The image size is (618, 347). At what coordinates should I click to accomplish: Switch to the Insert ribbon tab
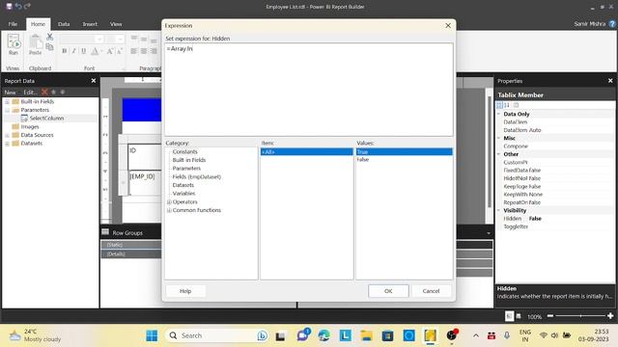pyautogui.click(x=90, y=24)
